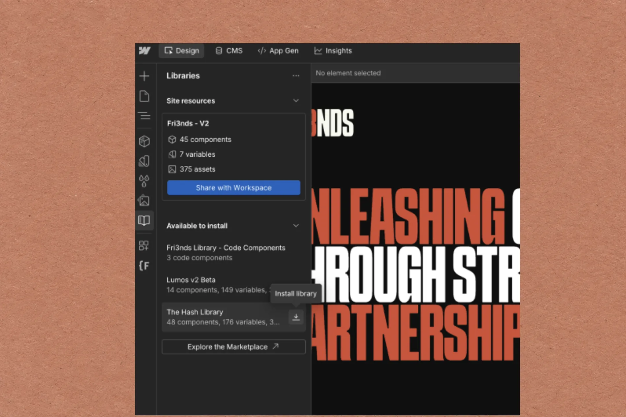Click Explore the Marketplace button
626x417 pixels.
click(x=234, y=347)
